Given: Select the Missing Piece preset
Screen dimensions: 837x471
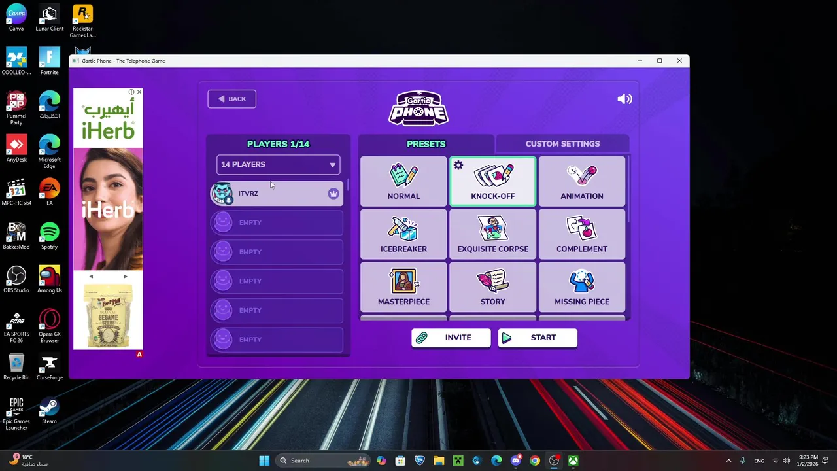Looking at the screenshot, I should click(x=581, y=287).
